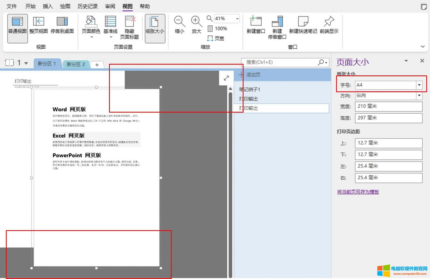
Task: Open the 41% zoom level dropdown
Action: [x=237, y=18]
